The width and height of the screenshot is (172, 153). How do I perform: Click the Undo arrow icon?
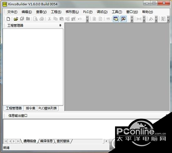coord(80,19)
